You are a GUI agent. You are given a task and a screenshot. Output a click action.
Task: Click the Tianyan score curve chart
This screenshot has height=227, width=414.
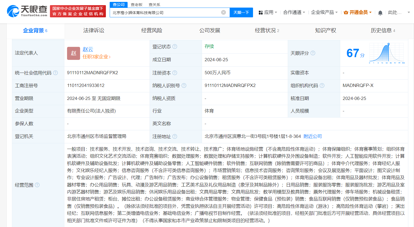pos(386,53)
